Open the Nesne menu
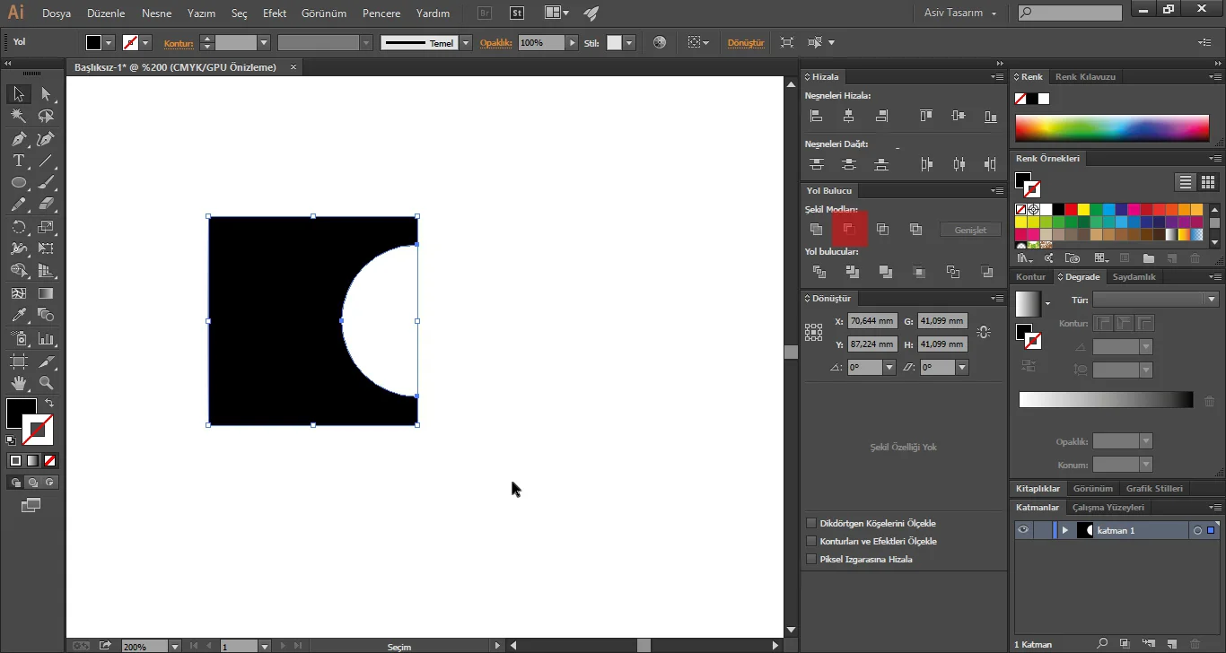This screenshot has width=1226, height=653. coord(156,13)
